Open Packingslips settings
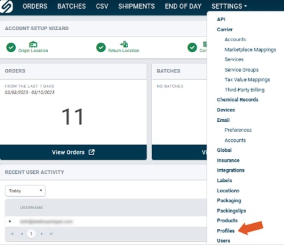The image size is (284, 245). pos(231,211)
